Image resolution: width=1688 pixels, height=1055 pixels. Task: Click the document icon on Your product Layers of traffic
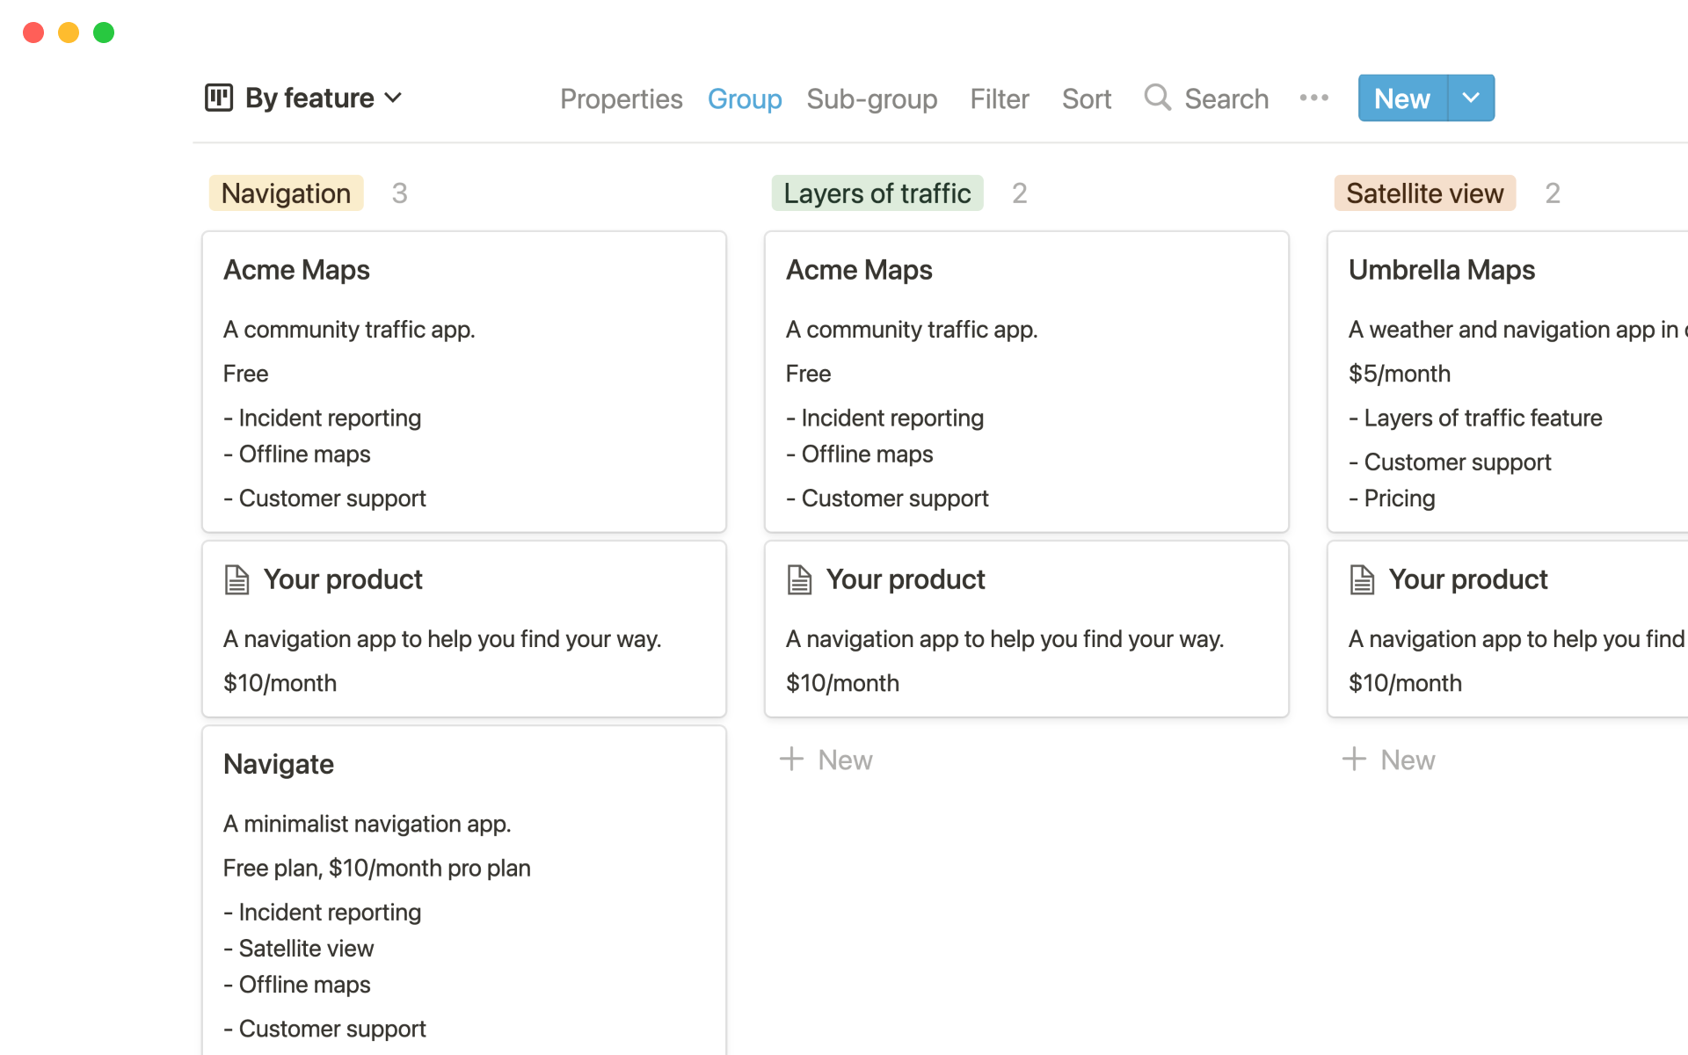pyautogui.click(x=800, y=578)
